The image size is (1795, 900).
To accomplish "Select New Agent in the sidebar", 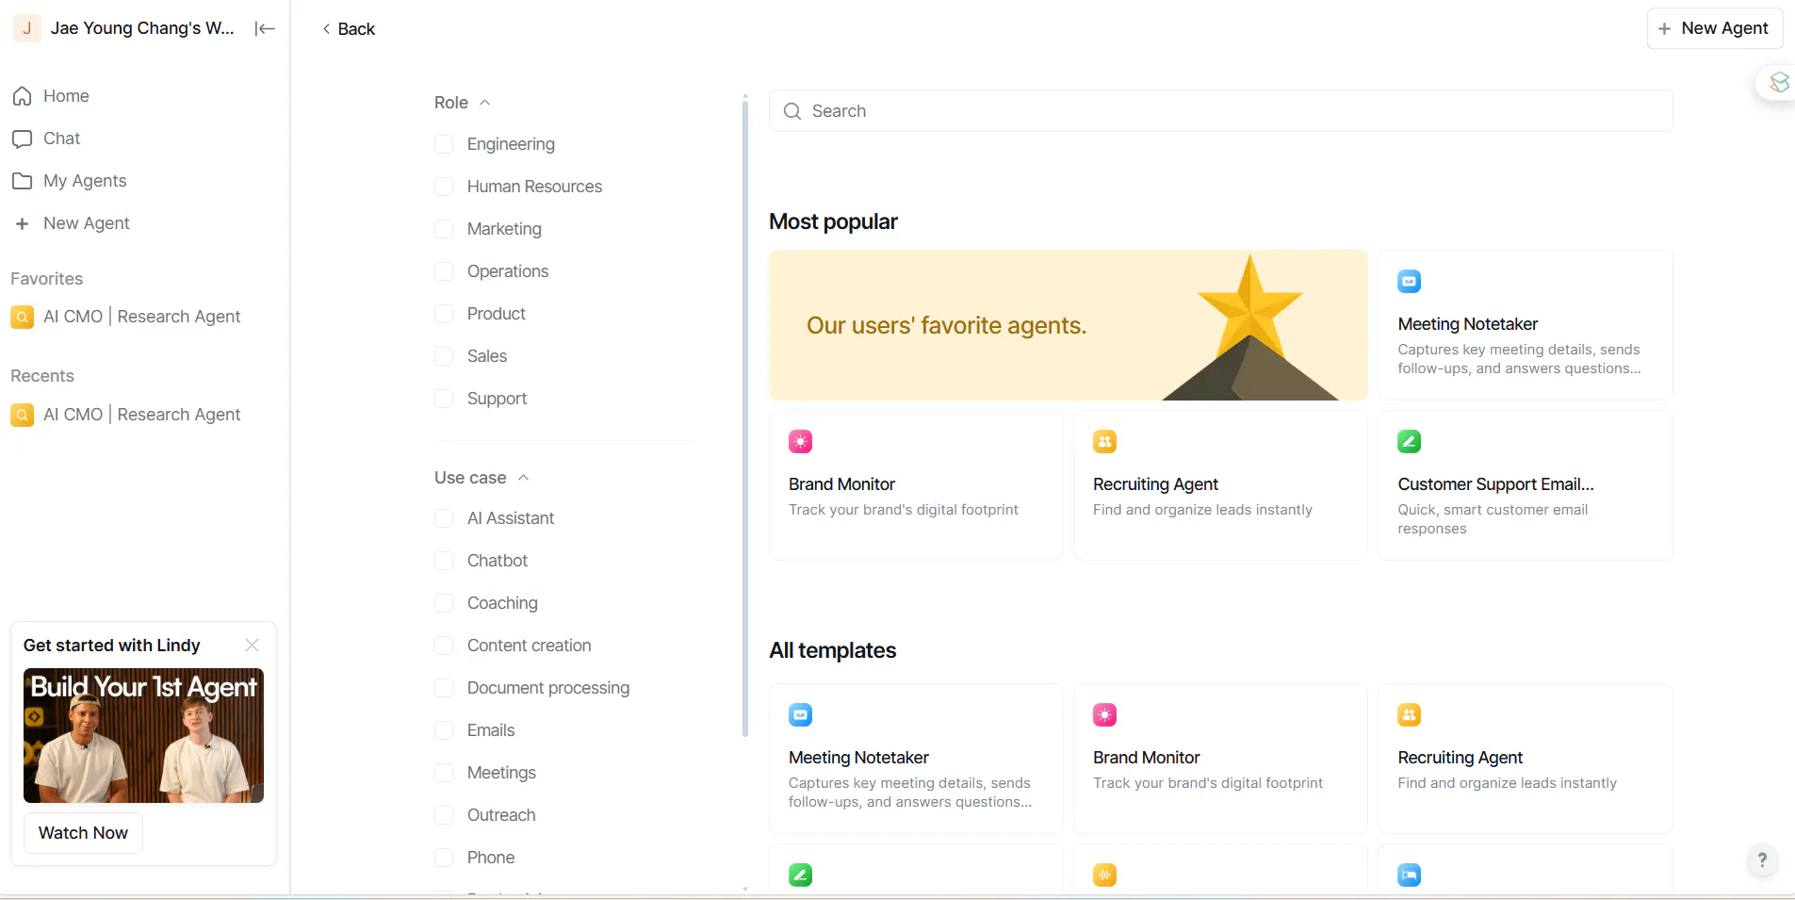I will [87, 223].
